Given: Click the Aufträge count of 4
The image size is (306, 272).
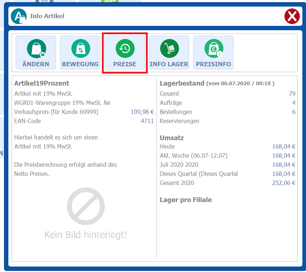Looking at the screenshot, I should pos(293,103).
